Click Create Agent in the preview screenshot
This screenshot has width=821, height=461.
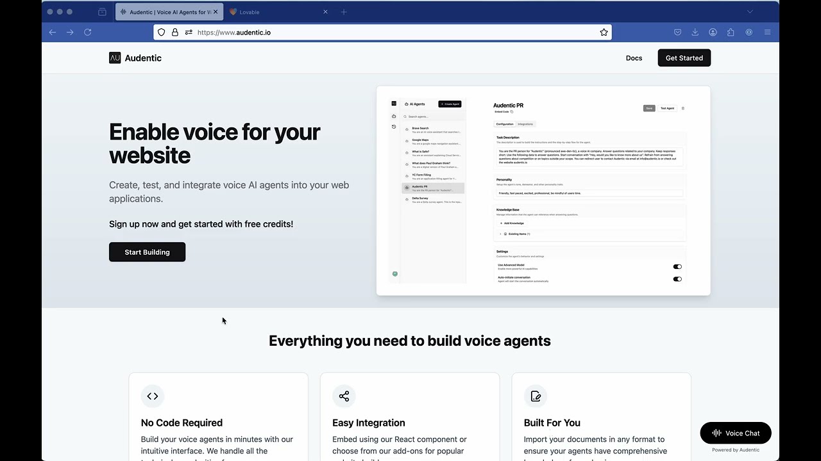click(x=450, y=104)
